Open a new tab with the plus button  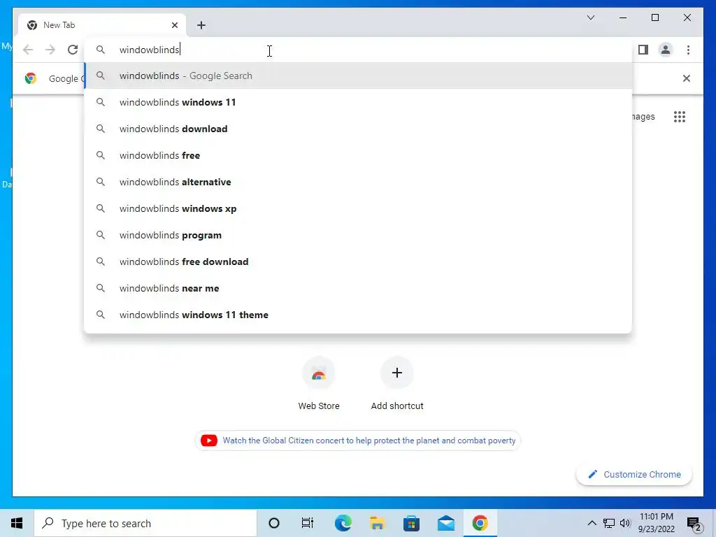coord(201,25)
